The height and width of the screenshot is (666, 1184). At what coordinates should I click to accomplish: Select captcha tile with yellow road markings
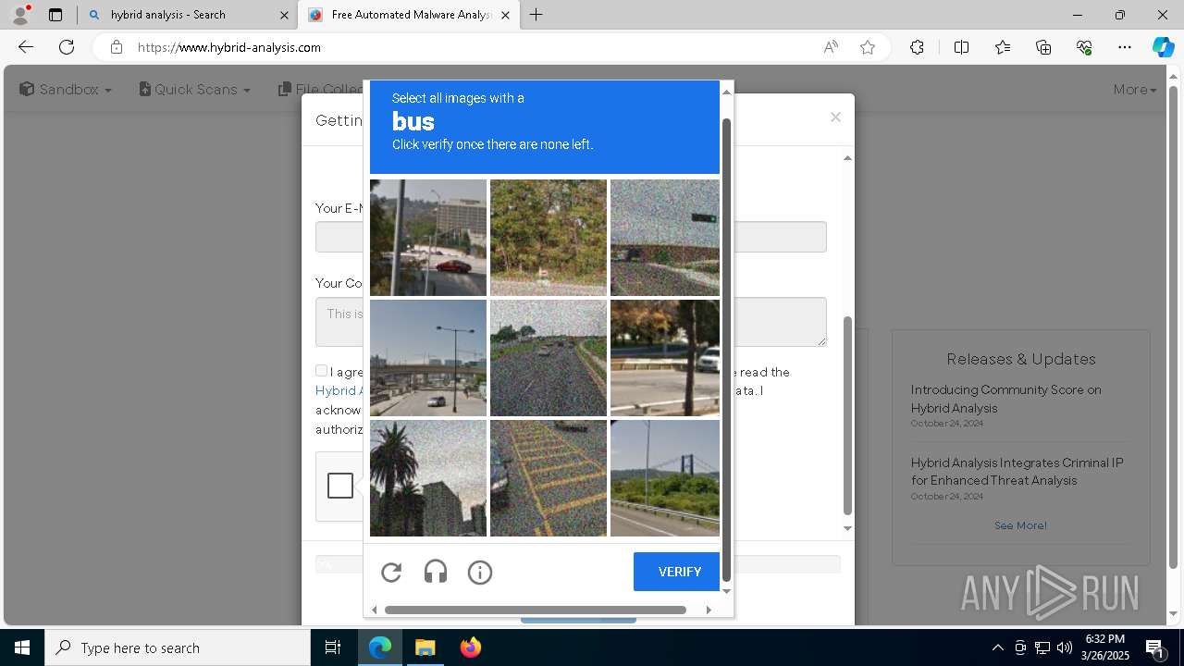(549, 478)
